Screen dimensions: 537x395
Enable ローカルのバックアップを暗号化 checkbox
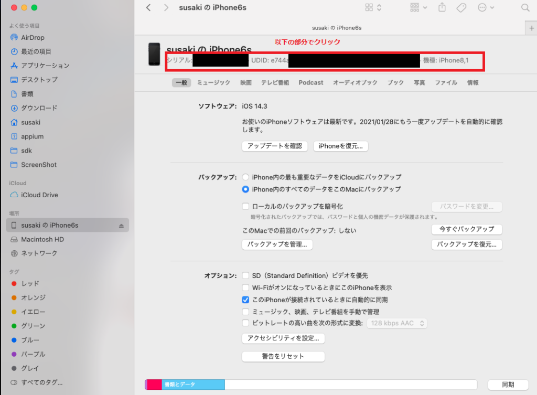point(245,206)
